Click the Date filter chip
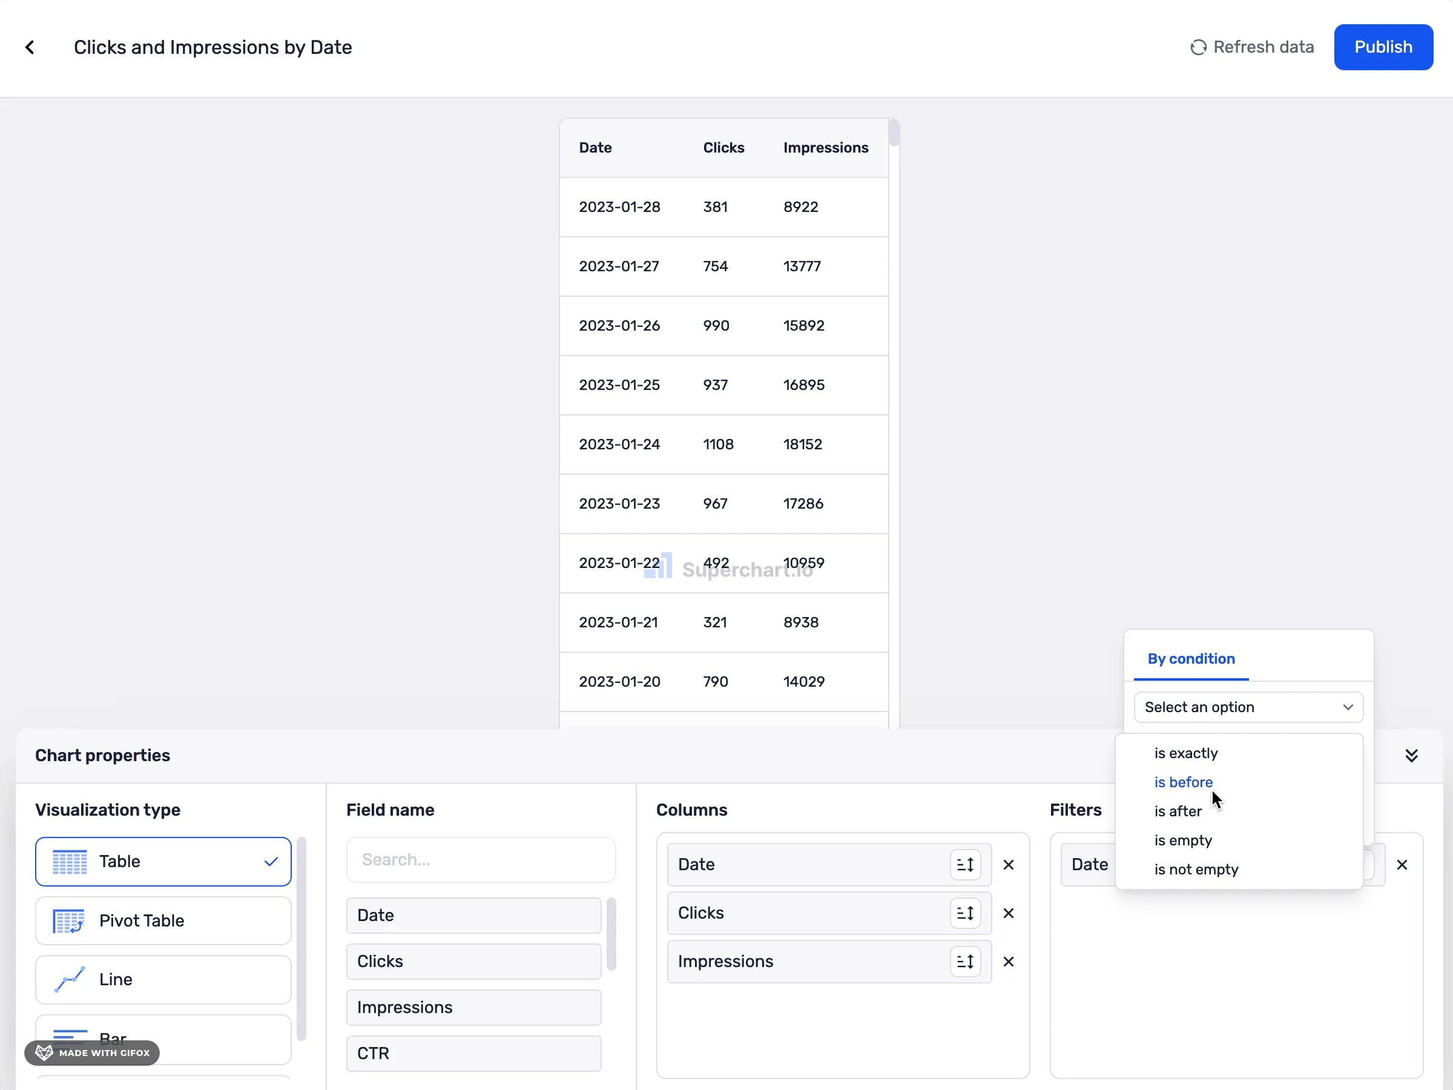The height and width of the screenshot is (1090, 1453). pyautogui.click(x=1089, y=864)
